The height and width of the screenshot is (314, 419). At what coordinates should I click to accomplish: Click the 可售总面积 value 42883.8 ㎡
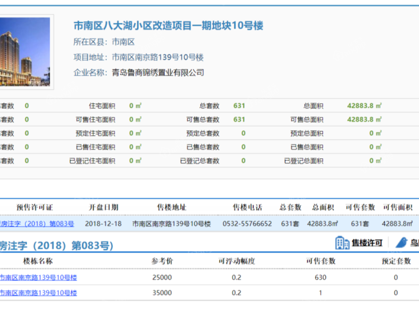[x=365, y=119]
